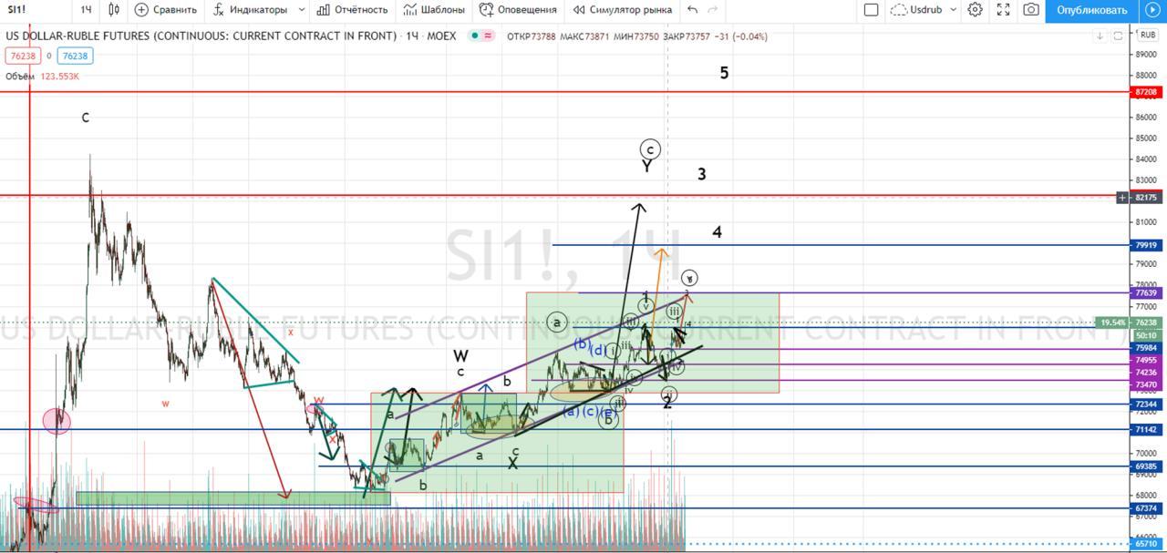Image resolution: width=1167 pixels, height=553 pixels.
Task: Click the Опубликовать button
Action: click(x=1091, y=10)
